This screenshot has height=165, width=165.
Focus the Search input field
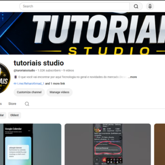click(x=74, y=6)
